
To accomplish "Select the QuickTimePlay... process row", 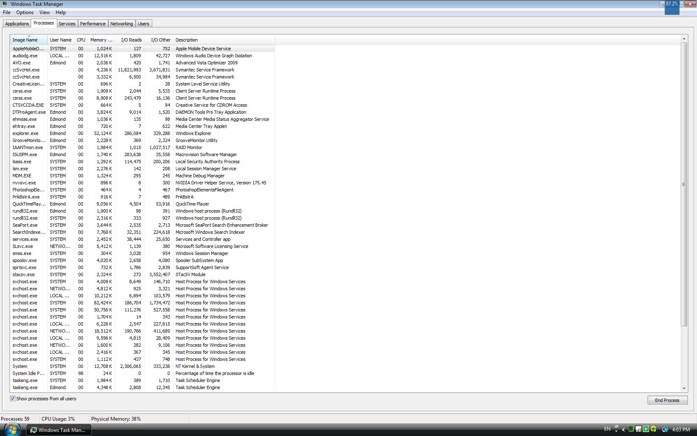I will (x=142, y=204).
